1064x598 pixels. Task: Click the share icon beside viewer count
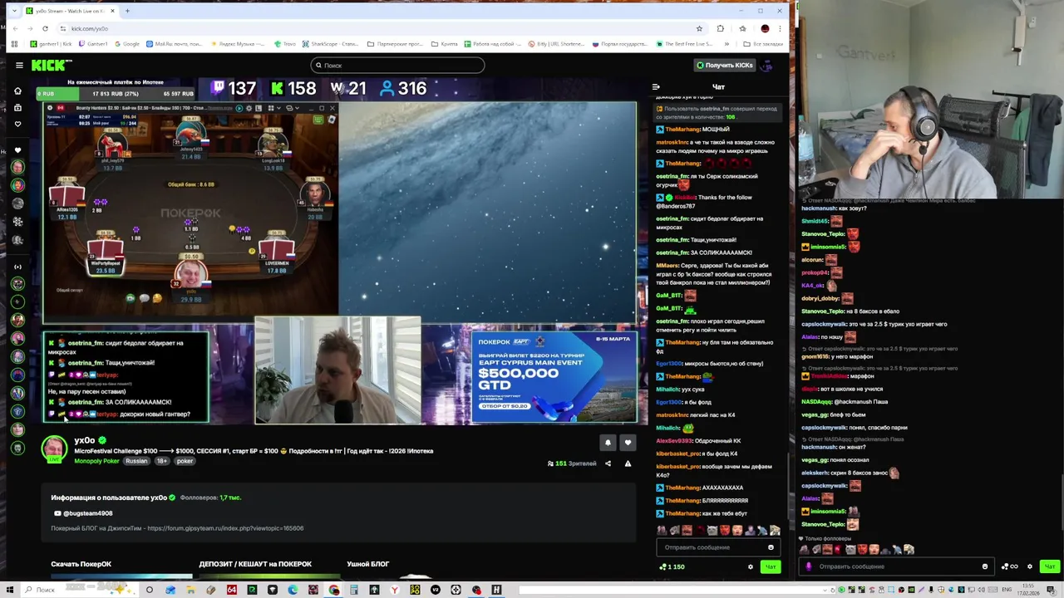[608, 463]
